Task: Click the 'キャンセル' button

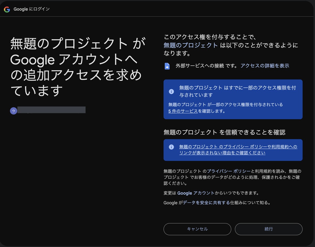Action: [x=197, y=229]
